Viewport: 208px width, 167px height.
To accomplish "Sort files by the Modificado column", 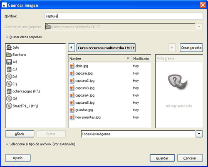I will (x=141, y=59).
